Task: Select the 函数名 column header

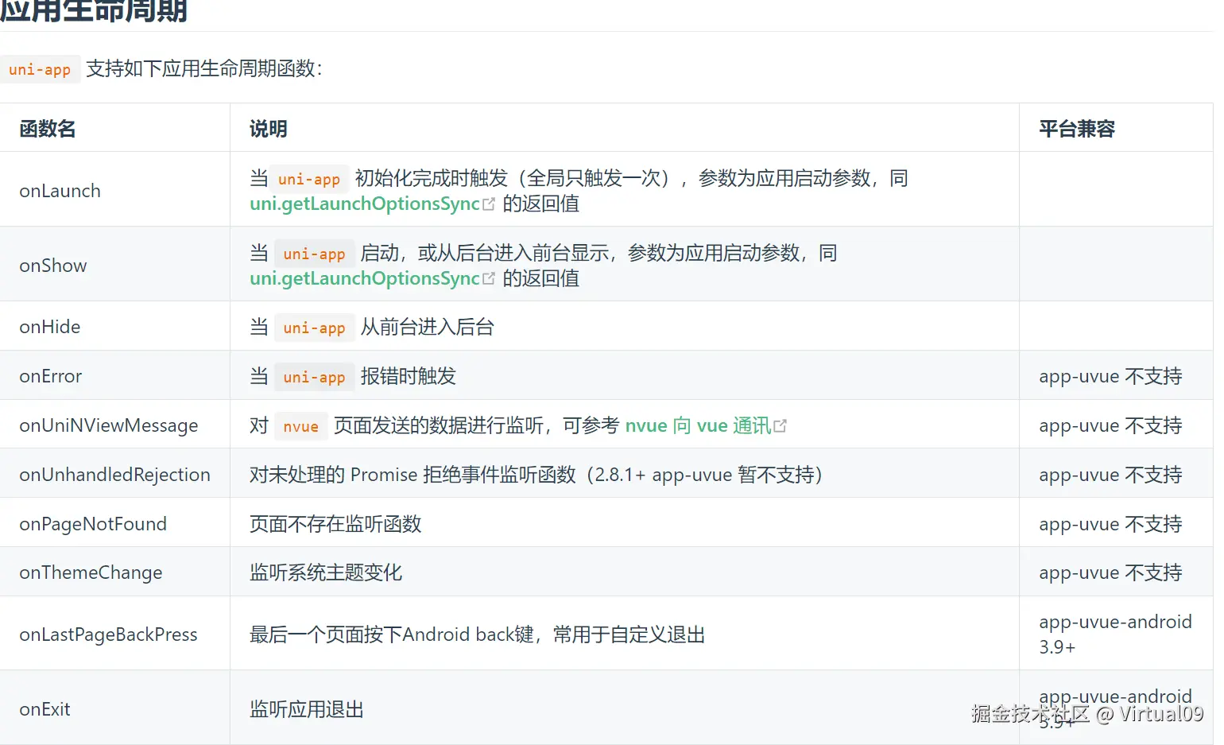Action: [x=48, y=129]
